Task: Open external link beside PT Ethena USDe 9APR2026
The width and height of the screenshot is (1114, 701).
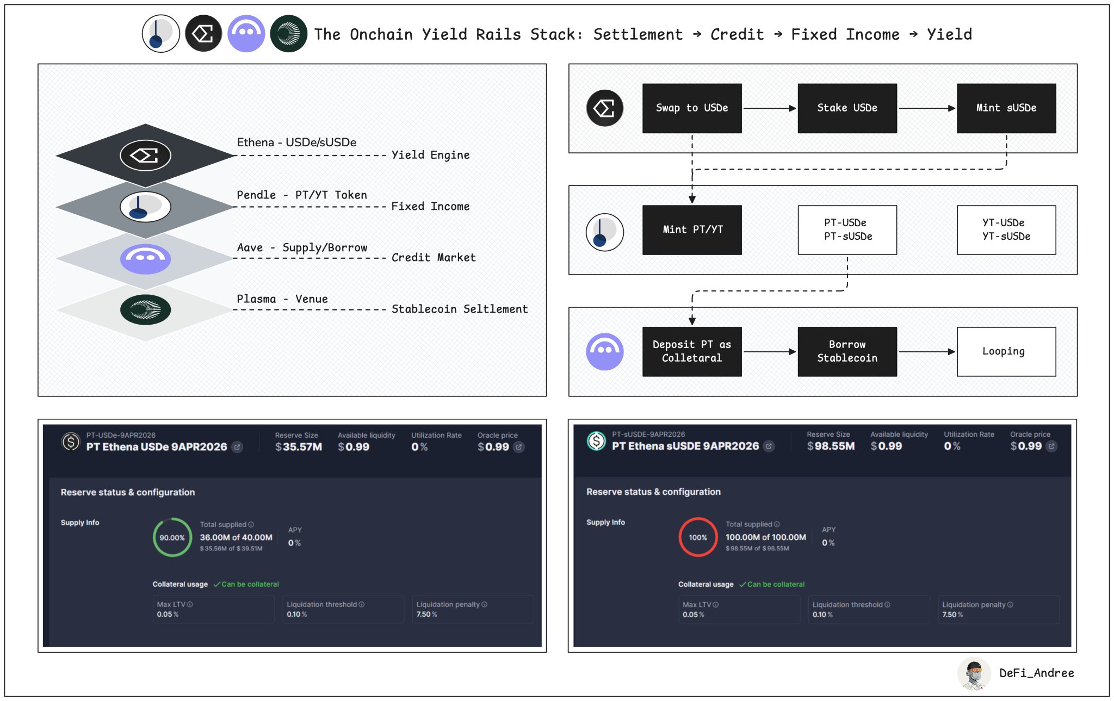Action: pyautogui.click(x=238, y=447)
